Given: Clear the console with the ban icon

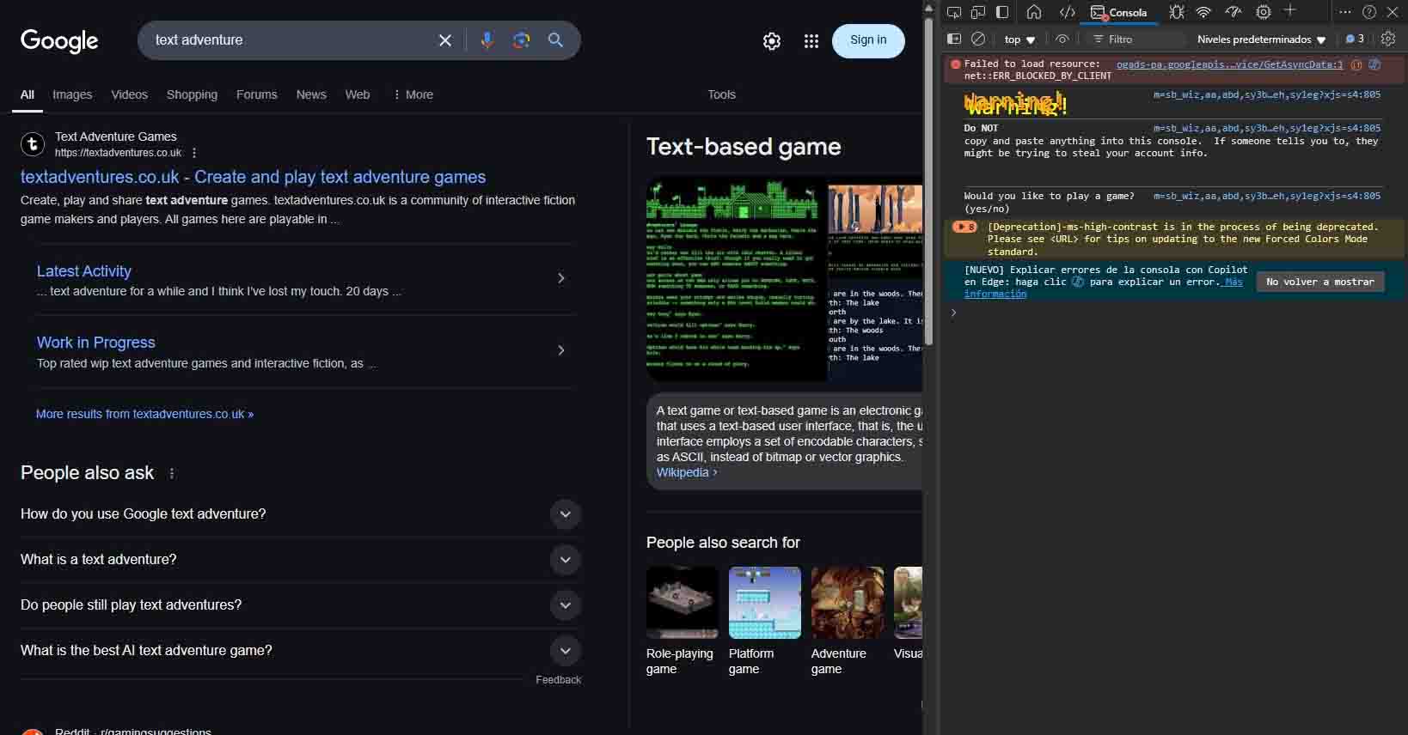Looking at the screenshot, I should [978, 39].
